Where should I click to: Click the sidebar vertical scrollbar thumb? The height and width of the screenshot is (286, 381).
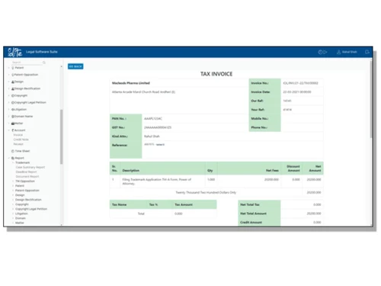tap(61, 137)
